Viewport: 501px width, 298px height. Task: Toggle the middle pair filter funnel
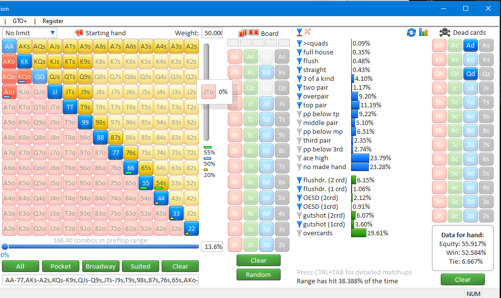299,123
